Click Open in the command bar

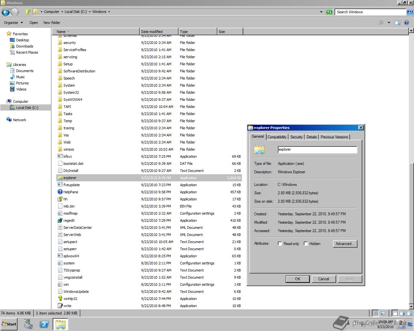(34, 23)
